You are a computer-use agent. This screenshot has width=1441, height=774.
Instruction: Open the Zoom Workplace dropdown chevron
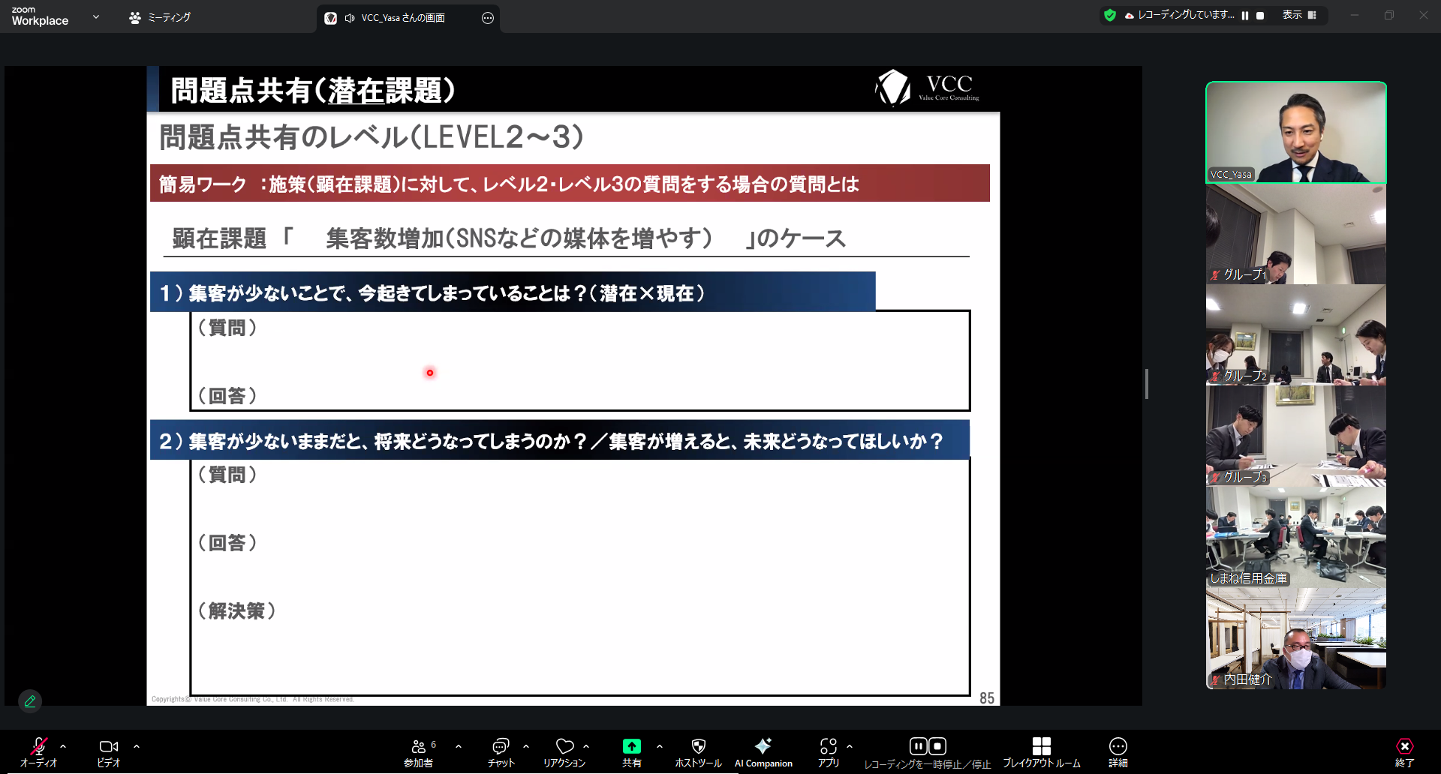click(x=95, y=16)
